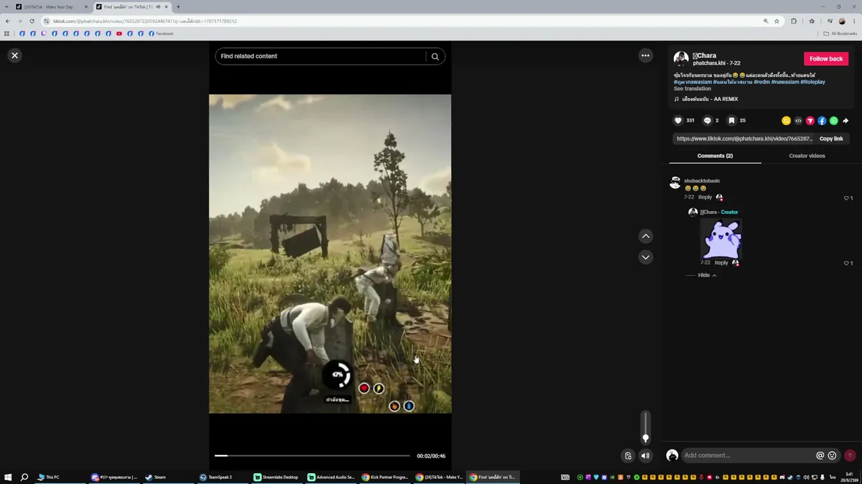Share the video to WhatsApp
This screenshot has width=862, height=484.
click(x=834, y=121)
